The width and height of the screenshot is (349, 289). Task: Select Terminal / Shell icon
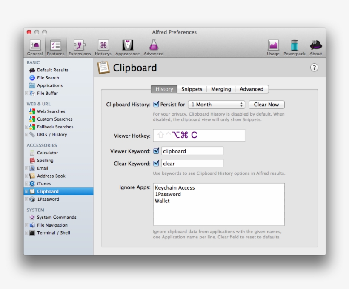[x=32, y=233]
